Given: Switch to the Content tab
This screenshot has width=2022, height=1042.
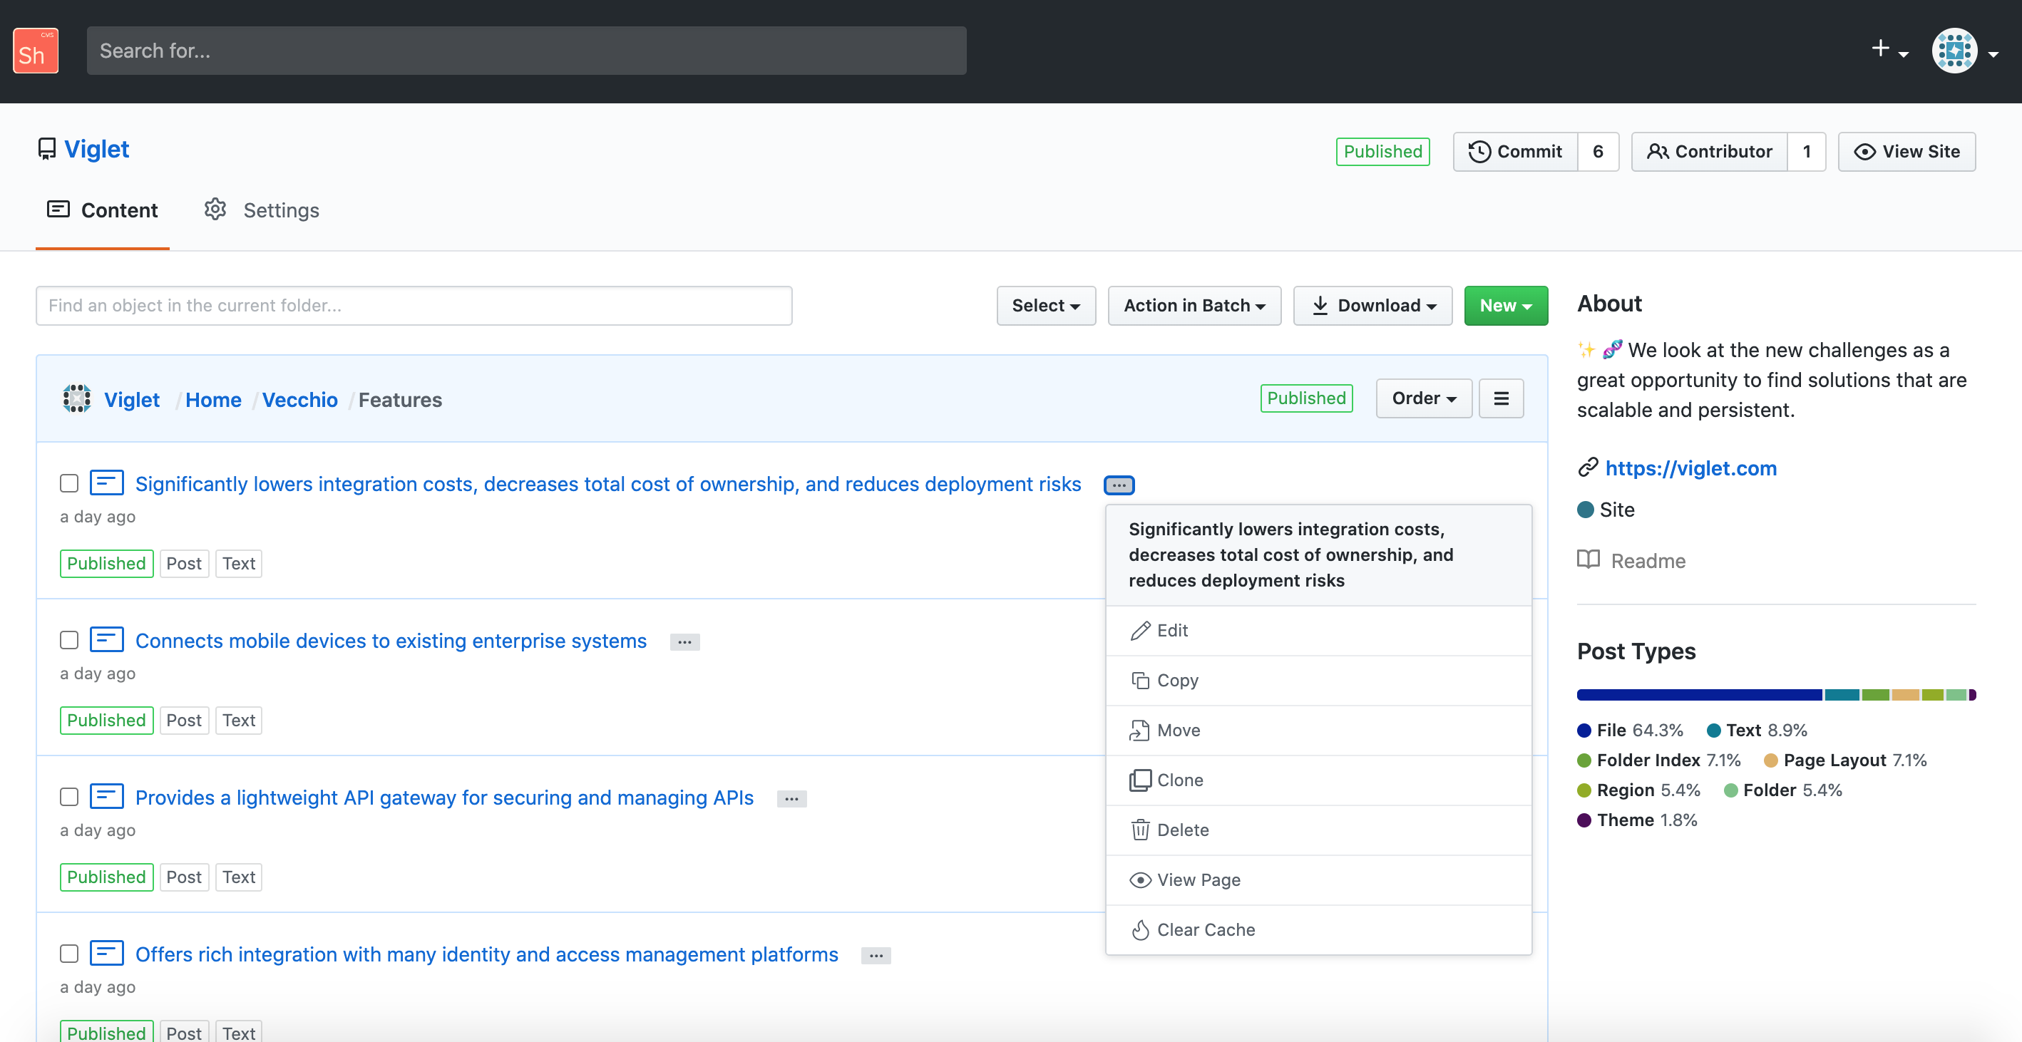Looking at the screenshot, I should [103, 210].
